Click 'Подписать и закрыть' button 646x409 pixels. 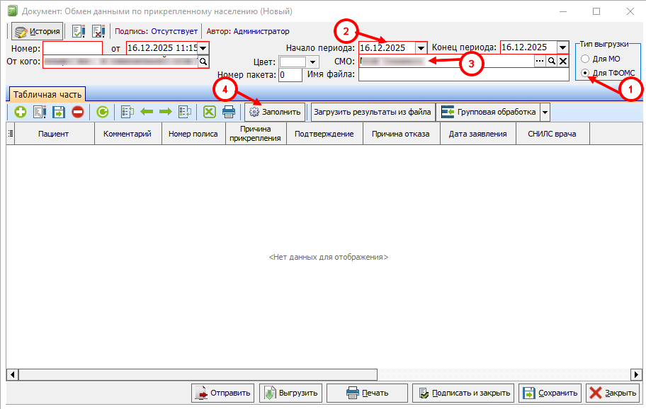coord(463,393)
